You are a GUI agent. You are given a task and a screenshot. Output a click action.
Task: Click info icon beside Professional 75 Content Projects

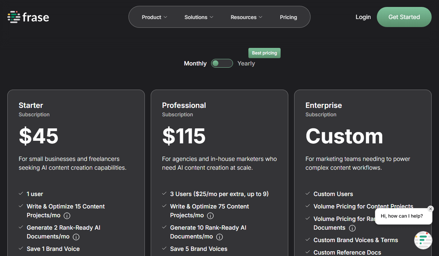(x=210, y=215)
